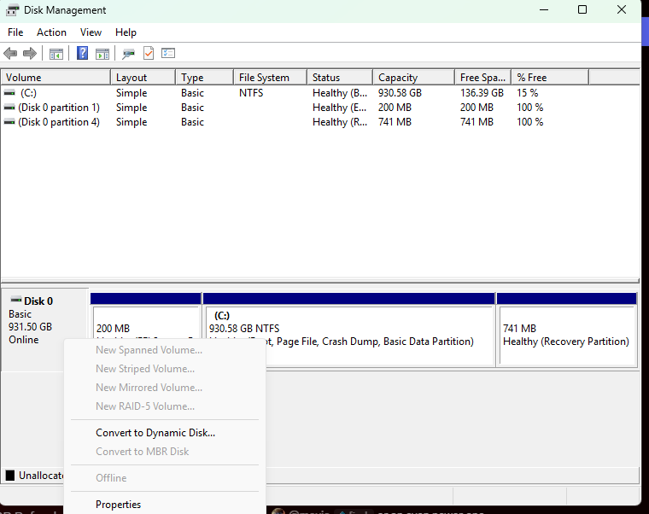Minimize the Disk Management window
649x514 pixels.
pos(544,10)
